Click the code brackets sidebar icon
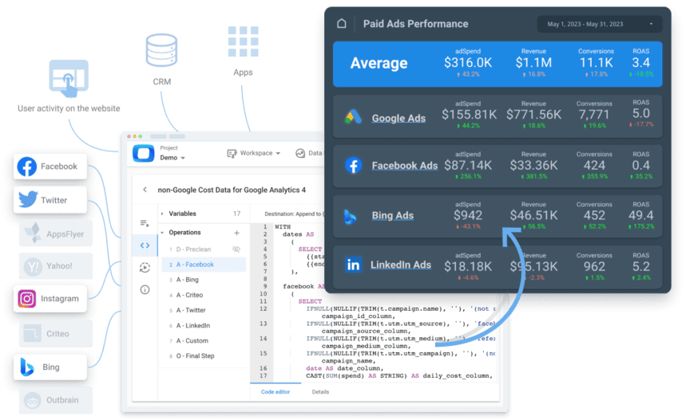 (x=145, y=245)
